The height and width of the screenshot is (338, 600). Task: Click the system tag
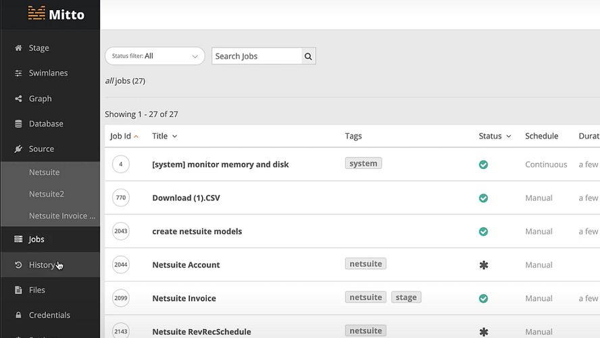pyautogui.click(x=363, y=164)
